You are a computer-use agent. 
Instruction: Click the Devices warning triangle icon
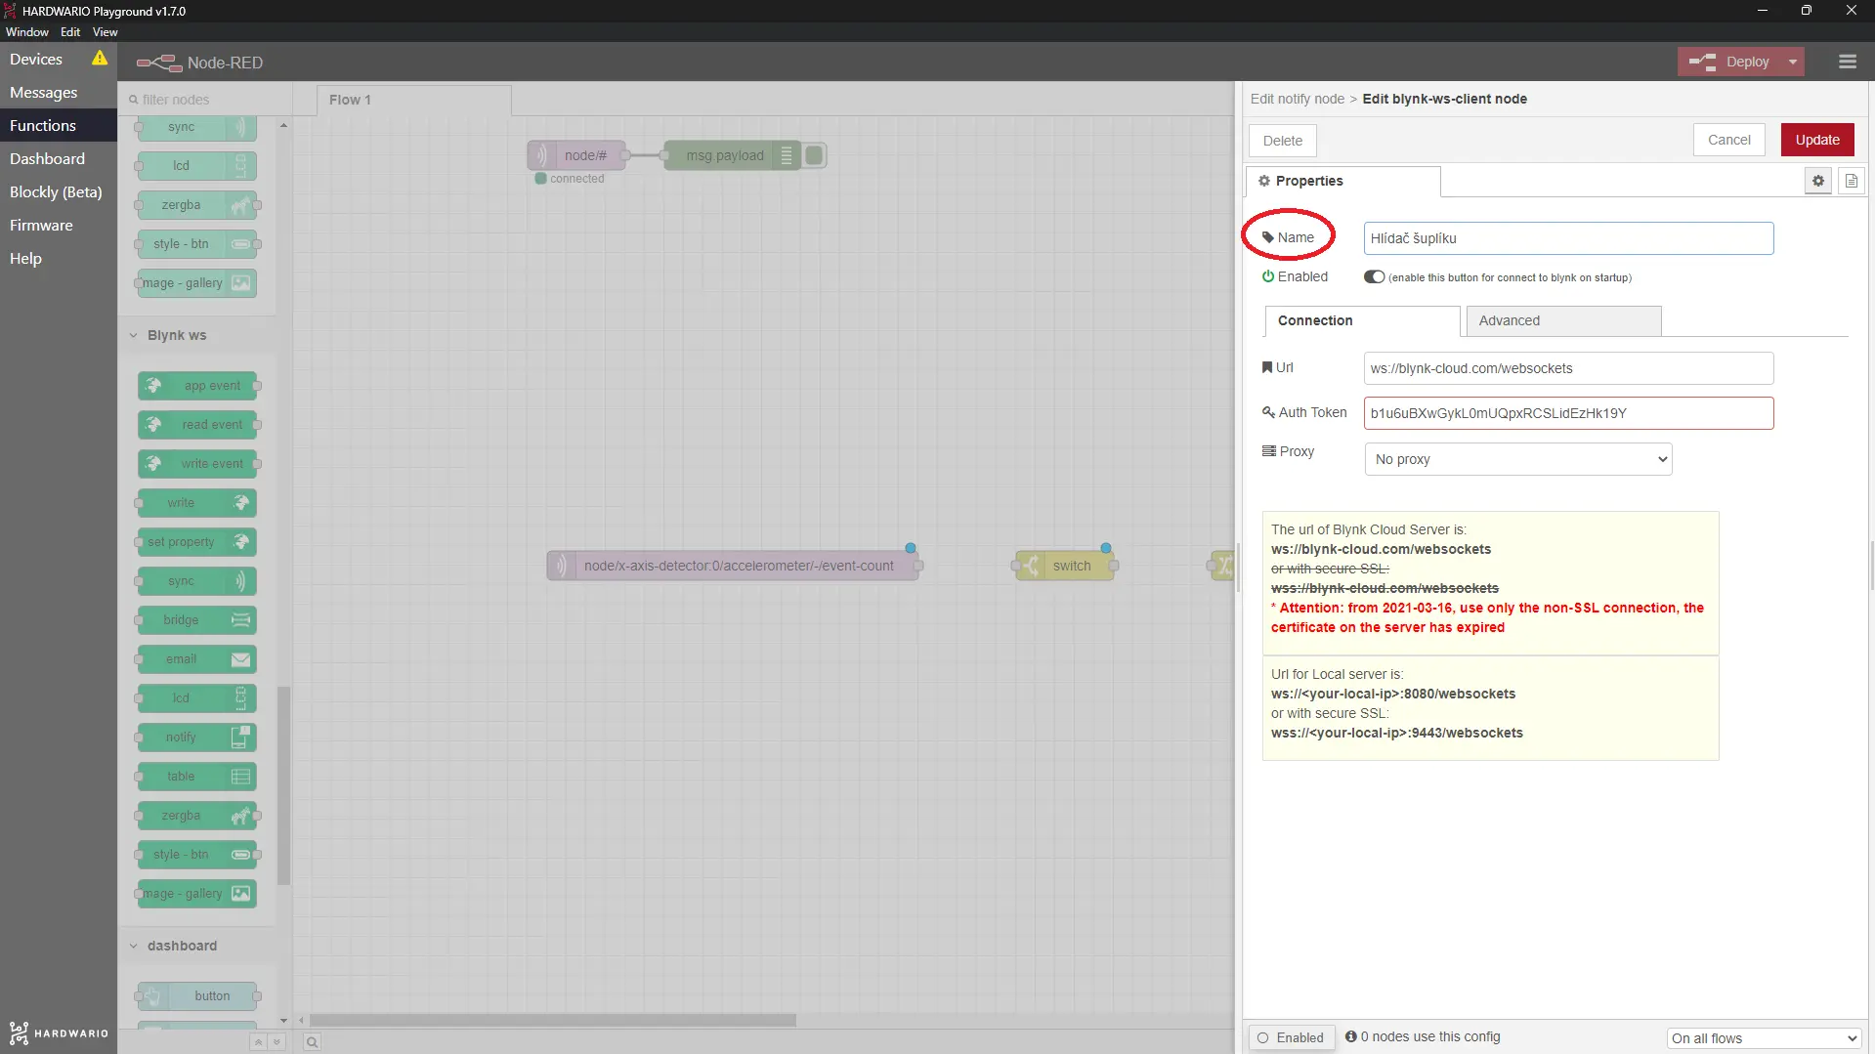pos(100,59)
